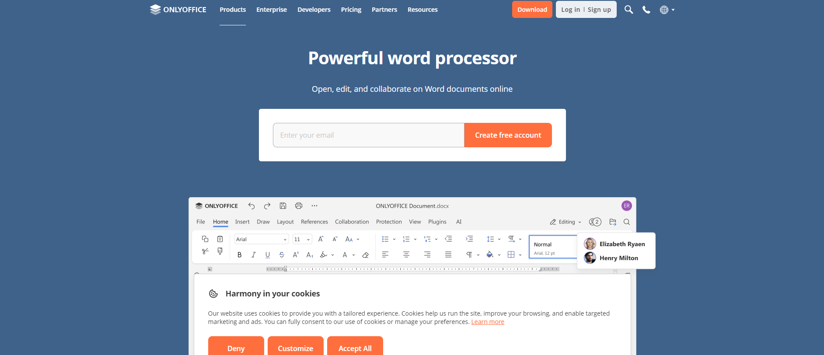Click the ONLYOFFICE logo in site header
824x355 pixels.
pyautogui.click(x=178, y=10)
